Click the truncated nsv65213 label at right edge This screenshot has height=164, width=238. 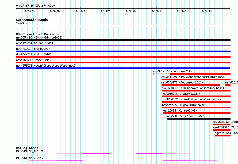232,82
